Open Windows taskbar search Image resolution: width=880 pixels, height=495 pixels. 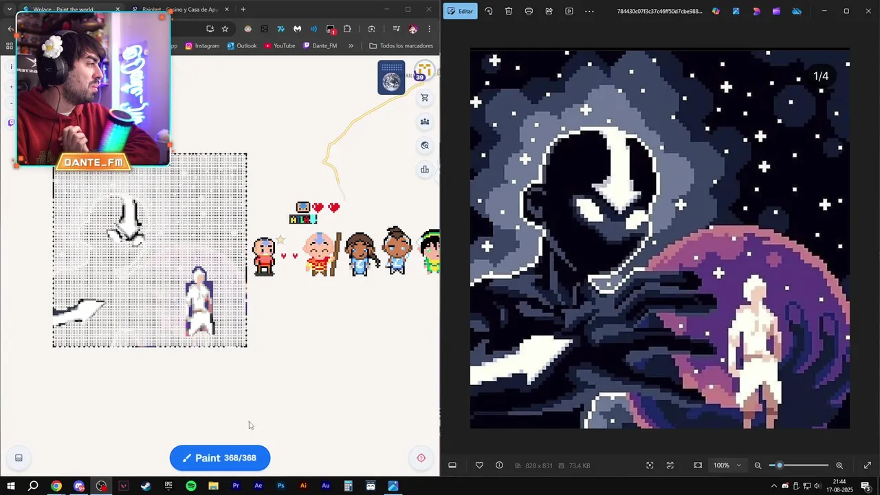33,486
